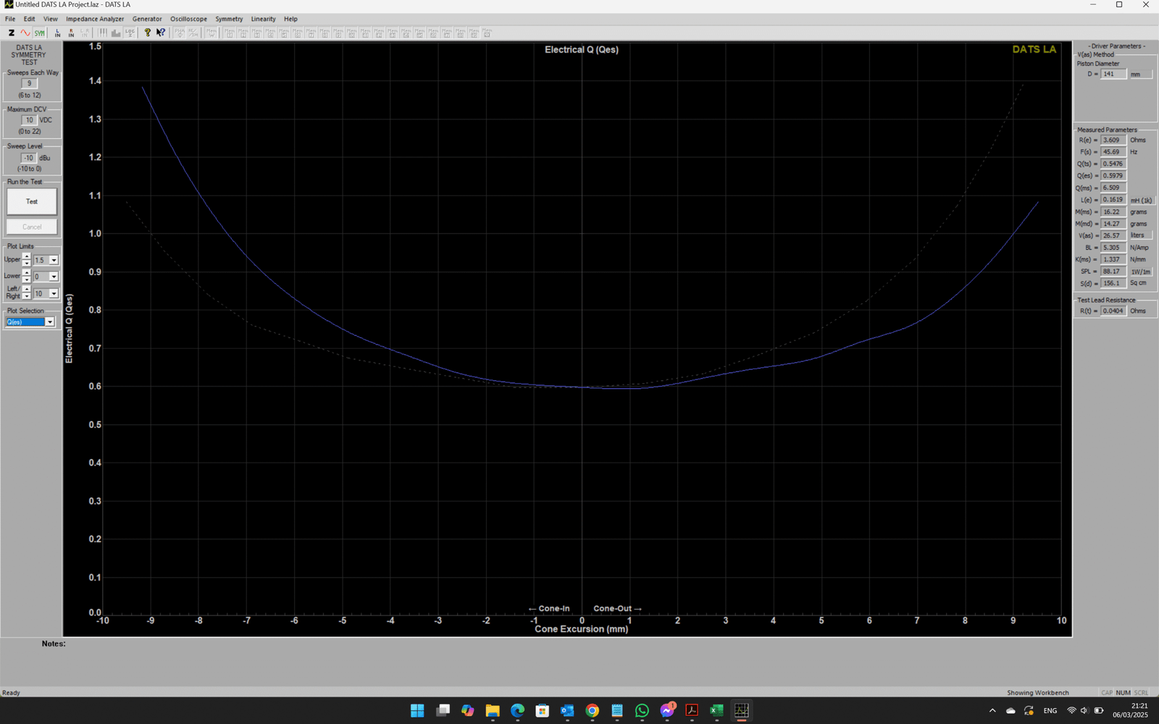
Task: Select the R IN right input icon
Action: [x=71, y=33]
